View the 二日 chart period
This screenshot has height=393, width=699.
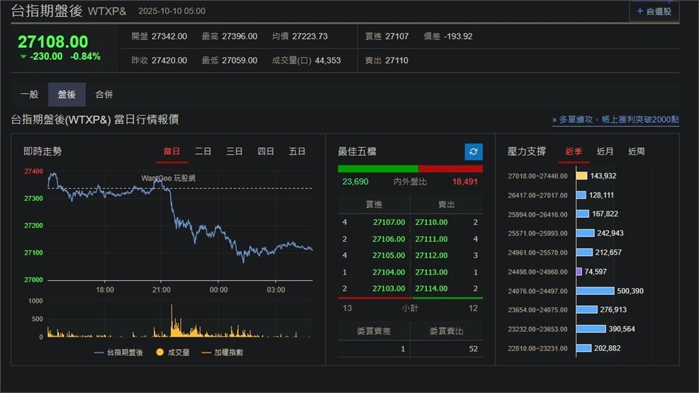click(x=202, y=152)
